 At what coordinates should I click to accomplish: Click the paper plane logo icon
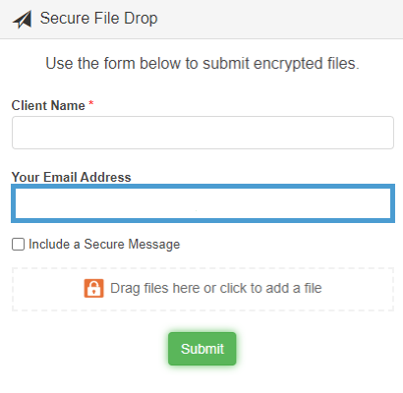coord(23,19)
